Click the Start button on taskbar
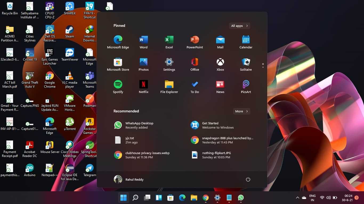 click(x=123, y=198)
